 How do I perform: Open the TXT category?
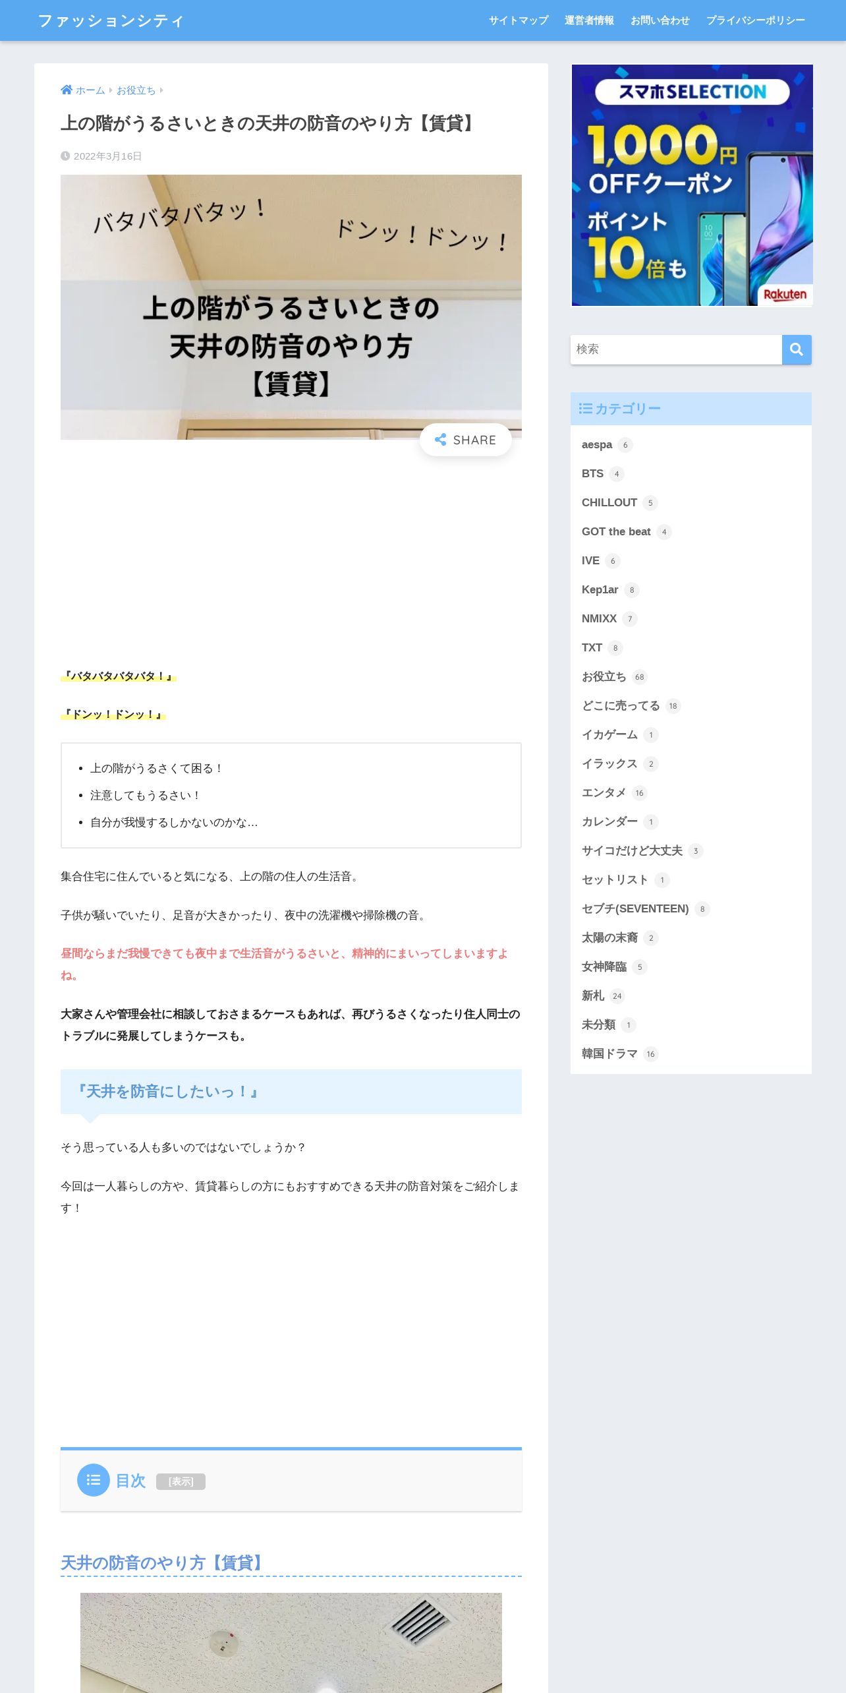click(x=592, y=648)
